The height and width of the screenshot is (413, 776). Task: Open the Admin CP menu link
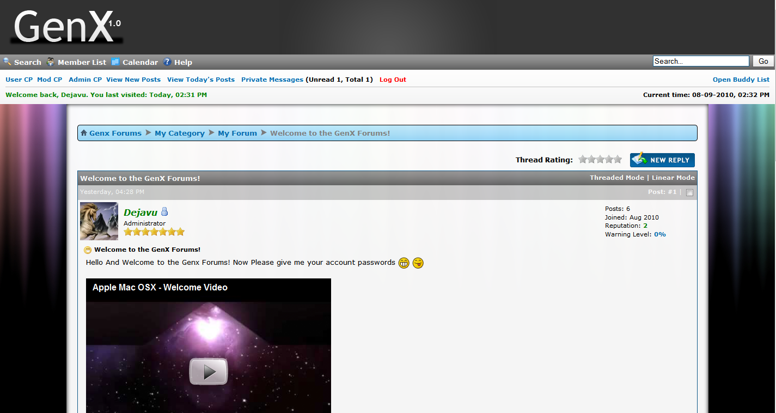[85, 80]
